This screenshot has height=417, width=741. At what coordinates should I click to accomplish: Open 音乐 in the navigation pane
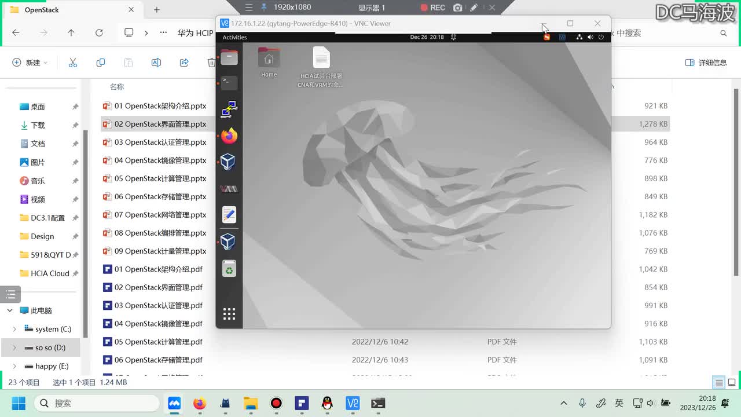pos(38,181)
